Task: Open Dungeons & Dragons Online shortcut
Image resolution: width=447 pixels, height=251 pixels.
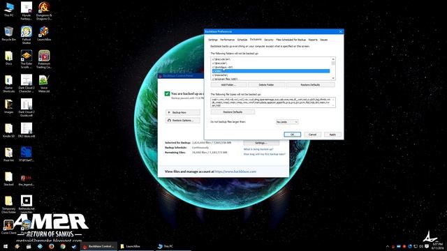Action: click(44, 11)
